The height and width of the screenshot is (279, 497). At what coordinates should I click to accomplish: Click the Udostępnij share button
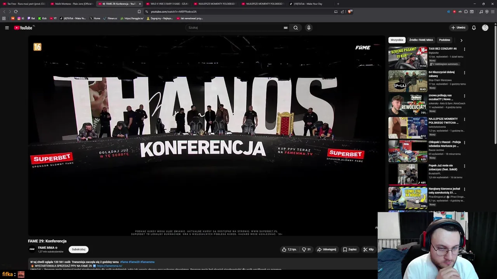point(327,250)
